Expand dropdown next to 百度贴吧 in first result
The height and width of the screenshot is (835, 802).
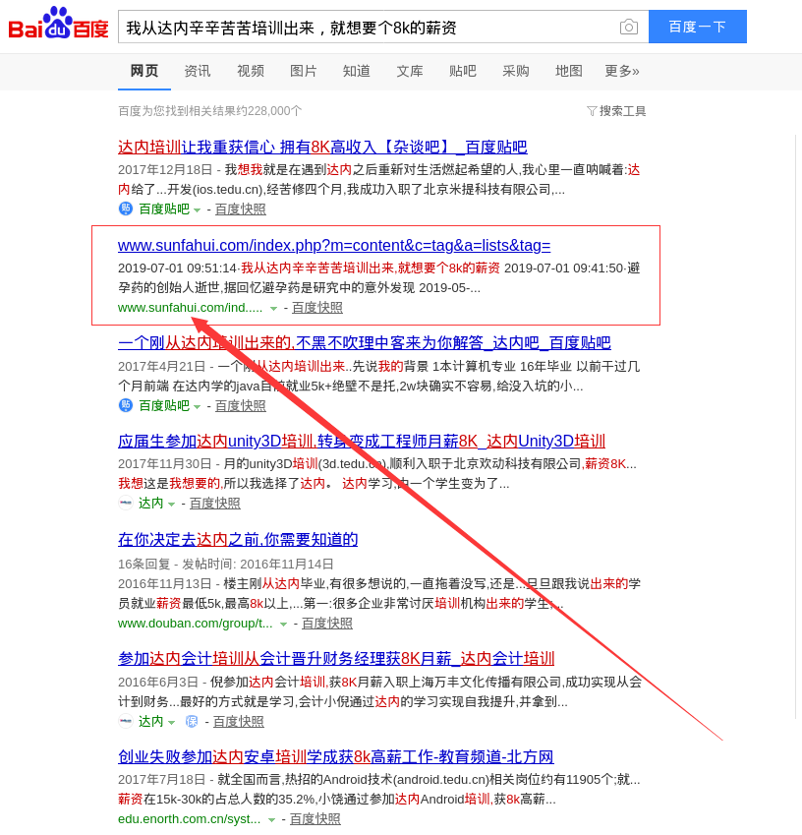(197, 209)
